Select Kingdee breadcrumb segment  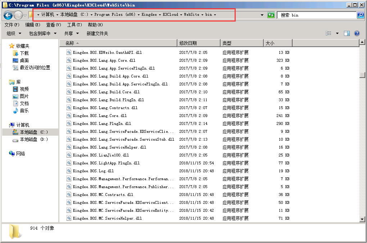pos(149,14)
